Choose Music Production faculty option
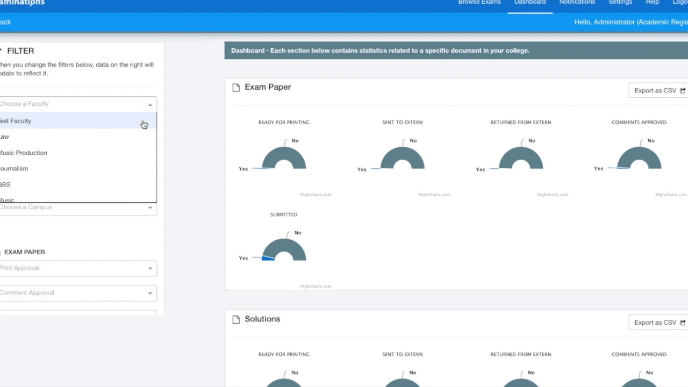The height and width of the screenshot is (387, 688). pyautogui.click(x=78, y=153)
